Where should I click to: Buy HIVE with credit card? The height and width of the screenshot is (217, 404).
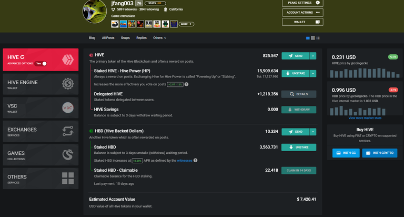(x=346, y=153)
